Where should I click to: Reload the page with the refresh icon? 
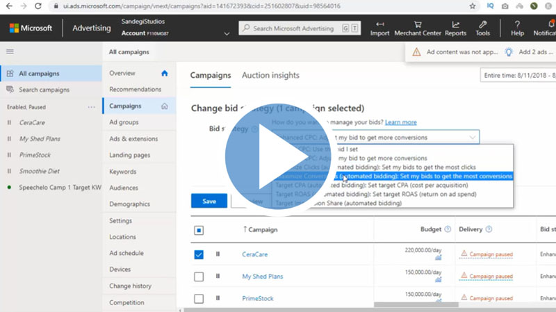[38, 6]
